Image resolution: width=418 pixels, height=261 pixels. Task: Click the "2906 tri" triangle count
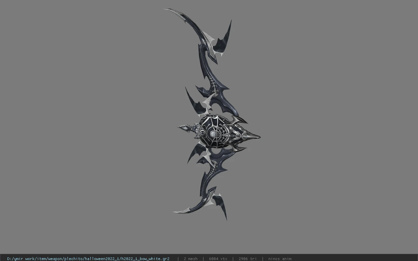(248, 259)
